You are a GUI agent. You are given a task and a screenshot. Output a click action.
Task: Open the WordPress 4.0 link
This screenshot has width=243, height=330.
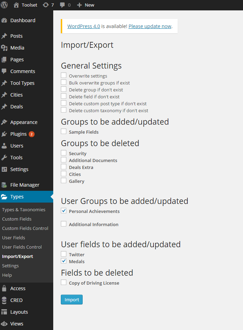(84, 26)
